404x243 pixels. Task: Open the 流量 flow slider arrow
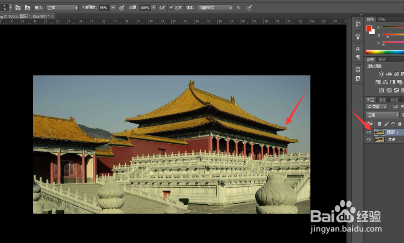[x=154, y=8]
